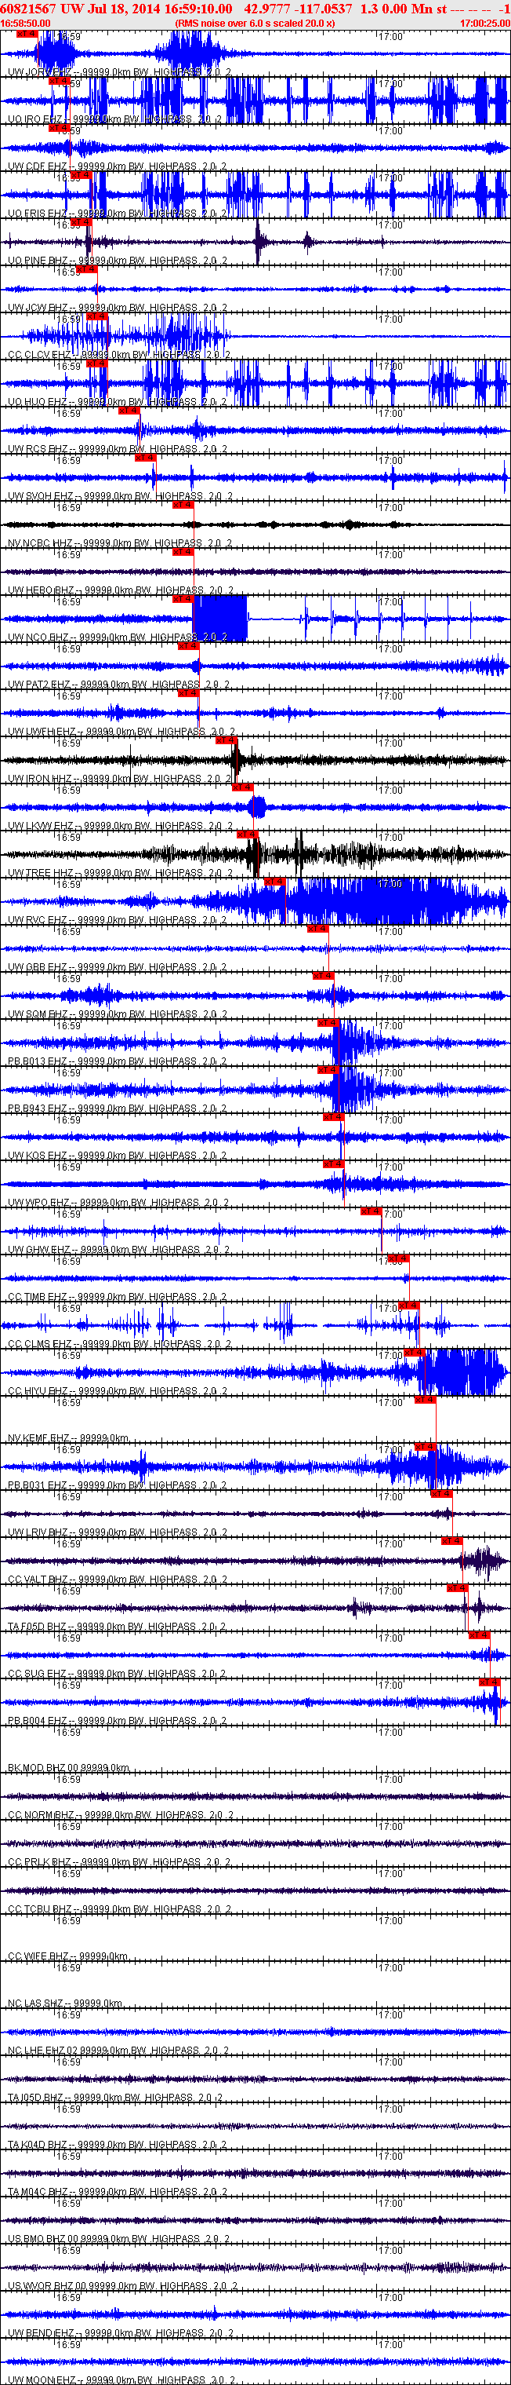Select red pick marker on UW GHW trace
This screenshot has height=2385, width=511.
371,1211
